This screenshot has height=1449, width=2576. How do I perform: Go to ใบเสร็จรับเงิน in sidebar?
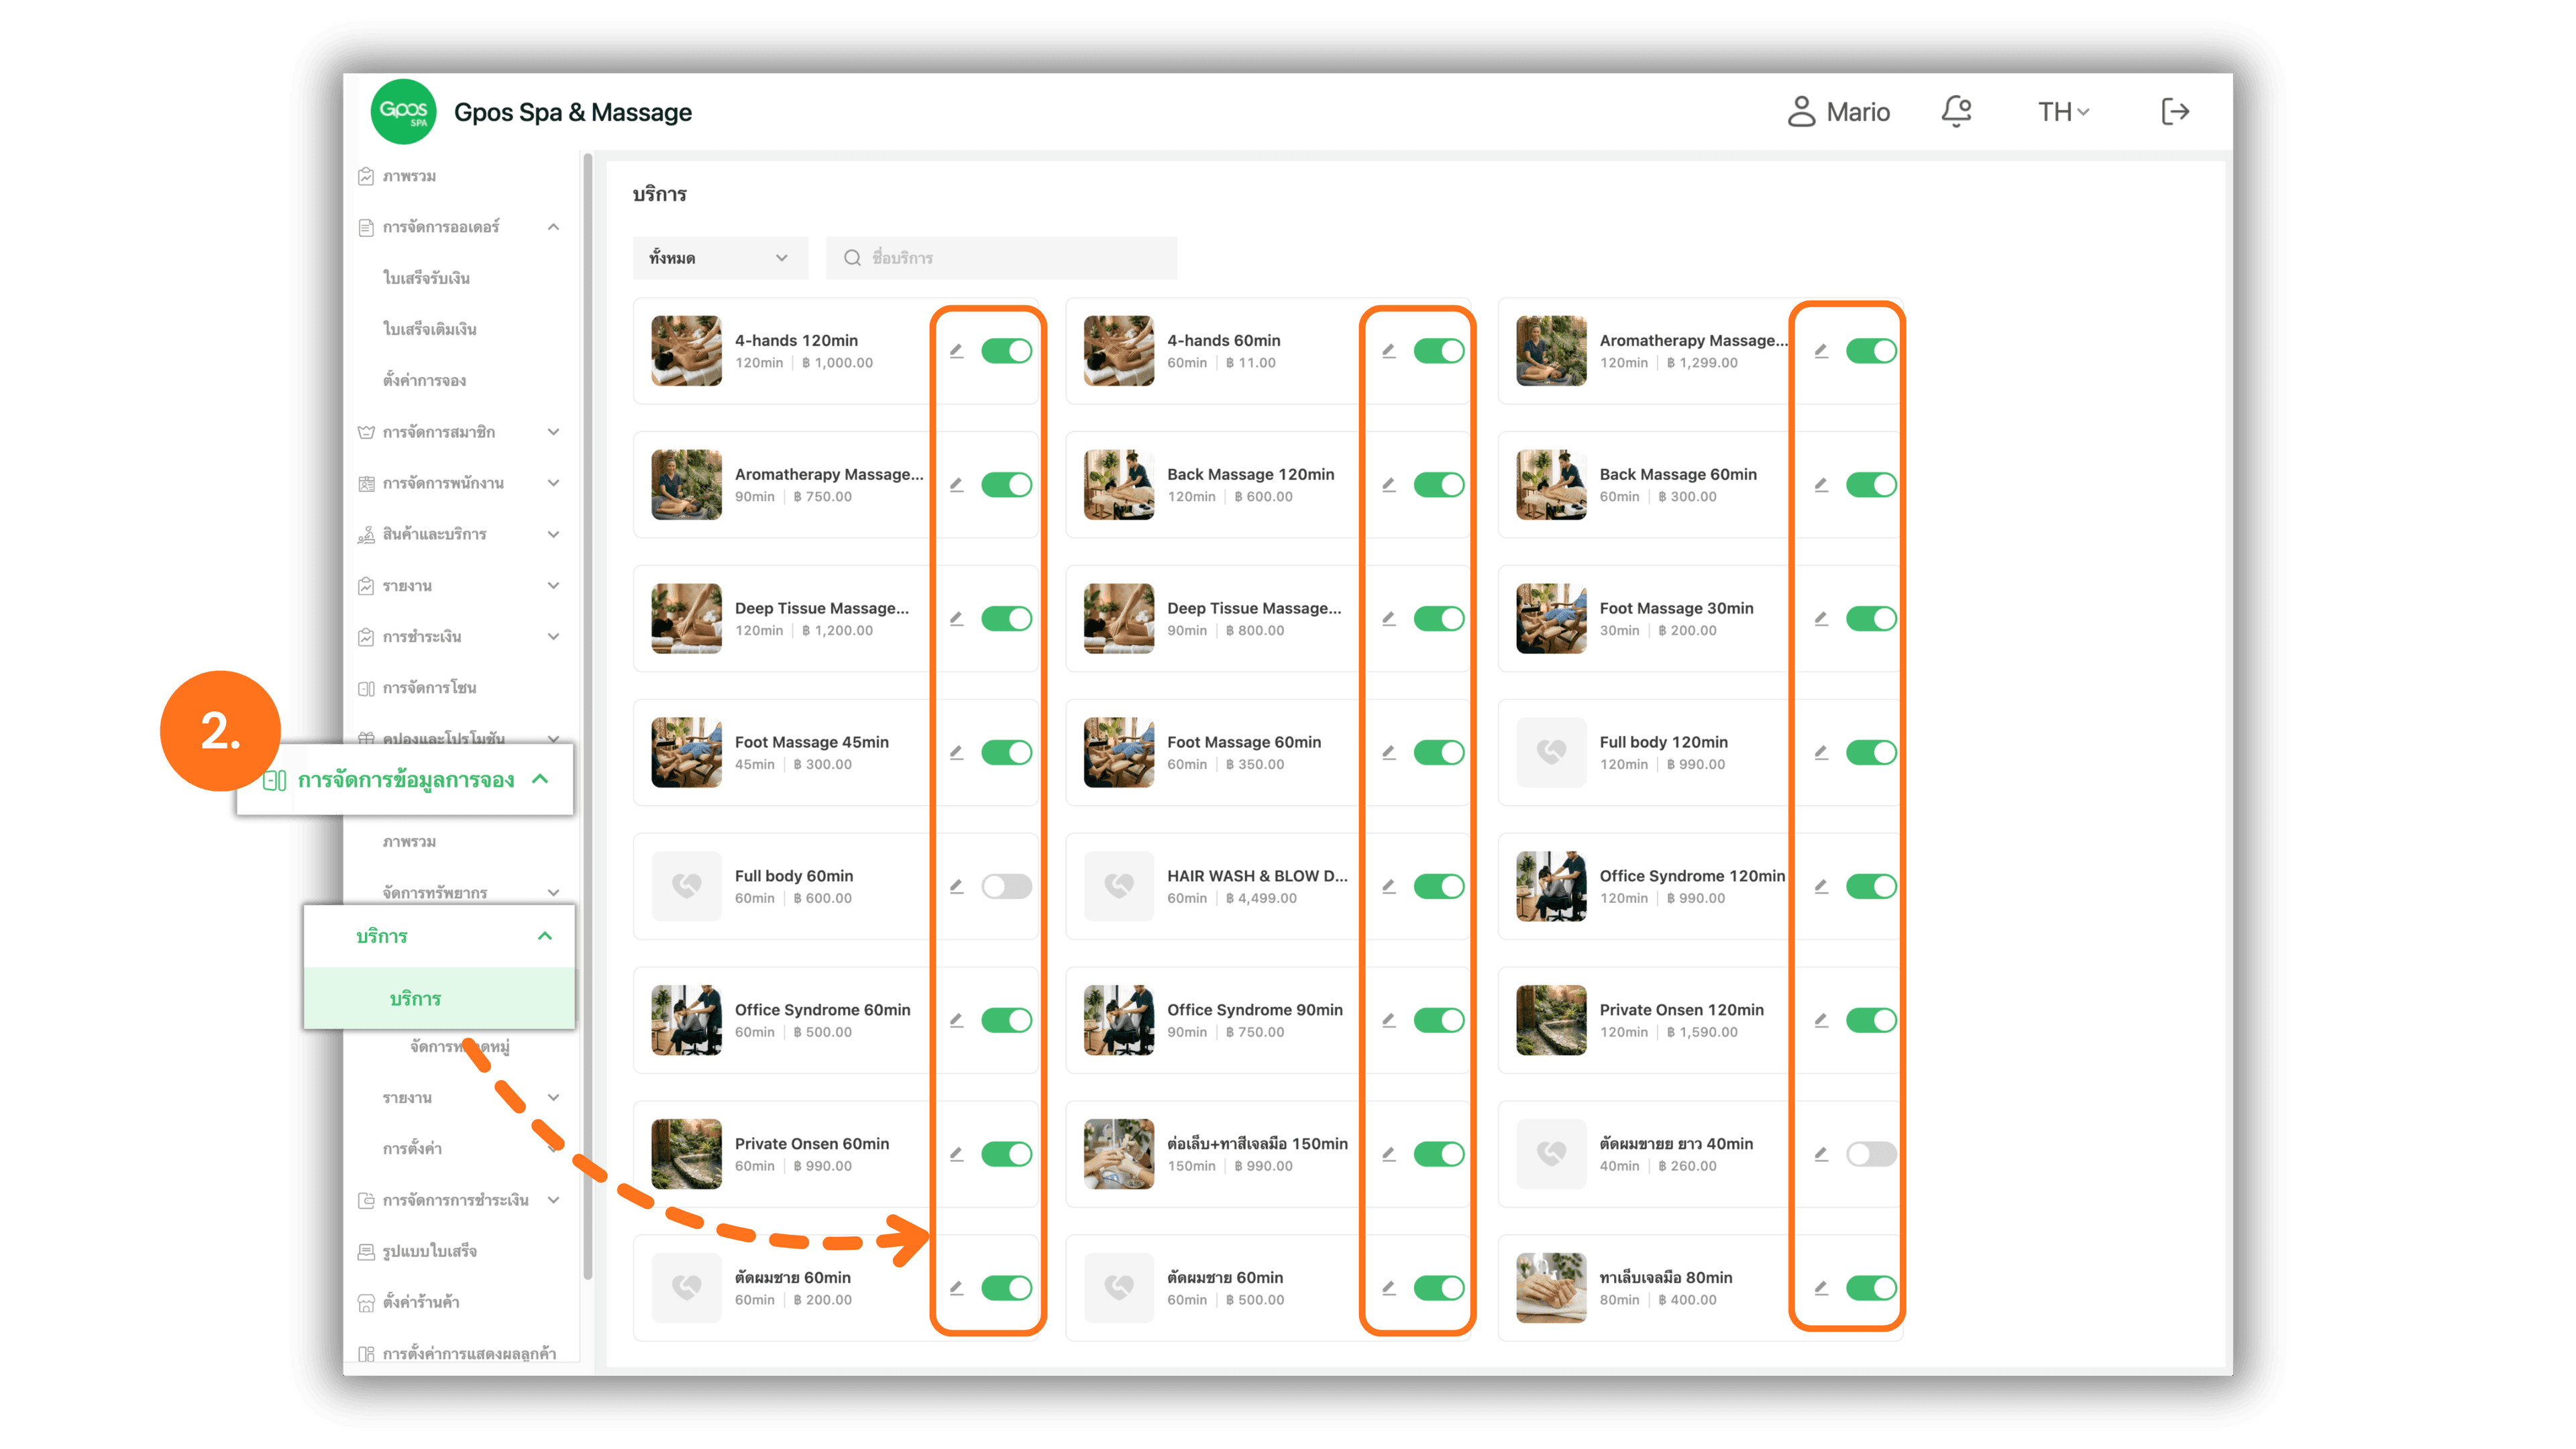pyautogui.click(x=426, y=279)
